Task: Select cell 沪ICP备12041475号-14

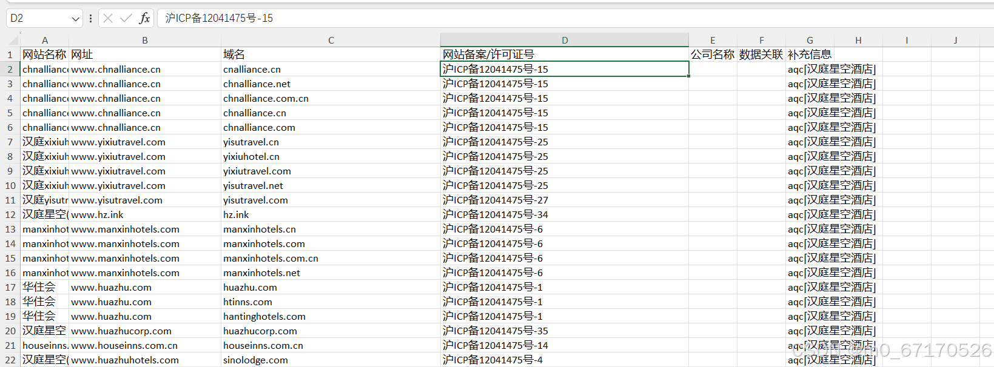Action: 565,345
